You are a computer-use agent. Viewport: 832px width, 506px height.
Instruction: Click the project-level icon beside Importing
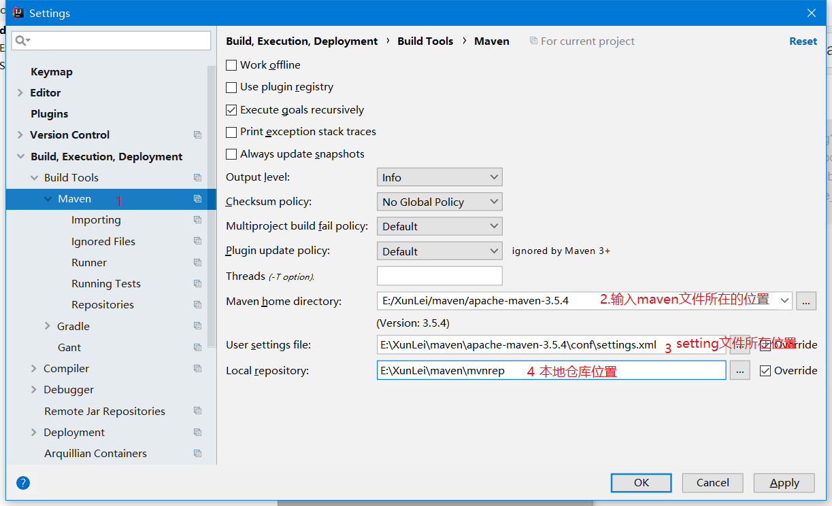point(197,220)
